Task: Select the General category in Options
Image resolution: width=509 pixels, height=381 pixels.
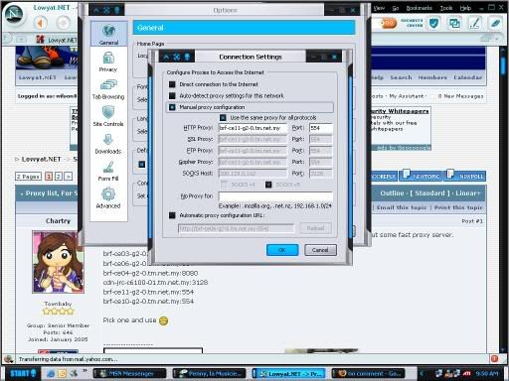Action: point(108,34)
